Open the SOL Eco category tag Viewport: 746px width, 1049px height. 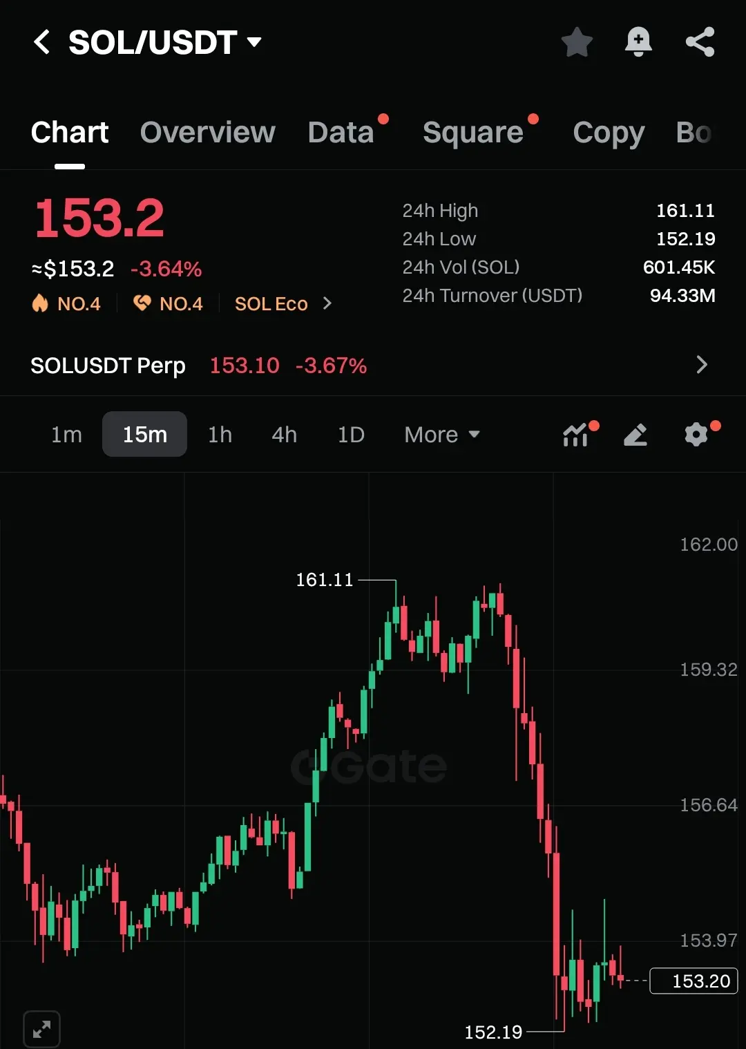pos(271,303)
